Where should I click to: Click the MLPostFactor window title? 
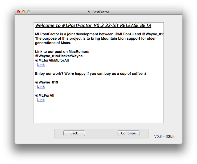coord(98,12)
